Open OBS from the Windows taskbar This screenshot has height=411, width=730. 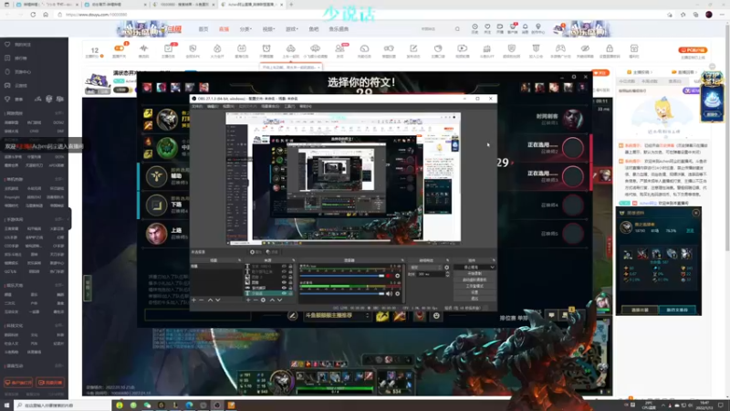coord(217,406)
